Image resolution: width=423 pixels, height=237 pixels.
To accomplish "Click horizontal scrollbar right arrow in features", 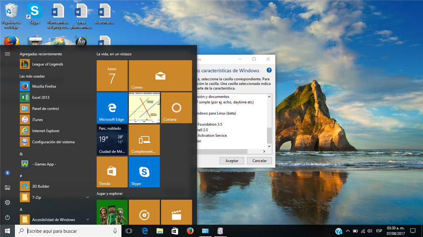I will coord(264,151).
